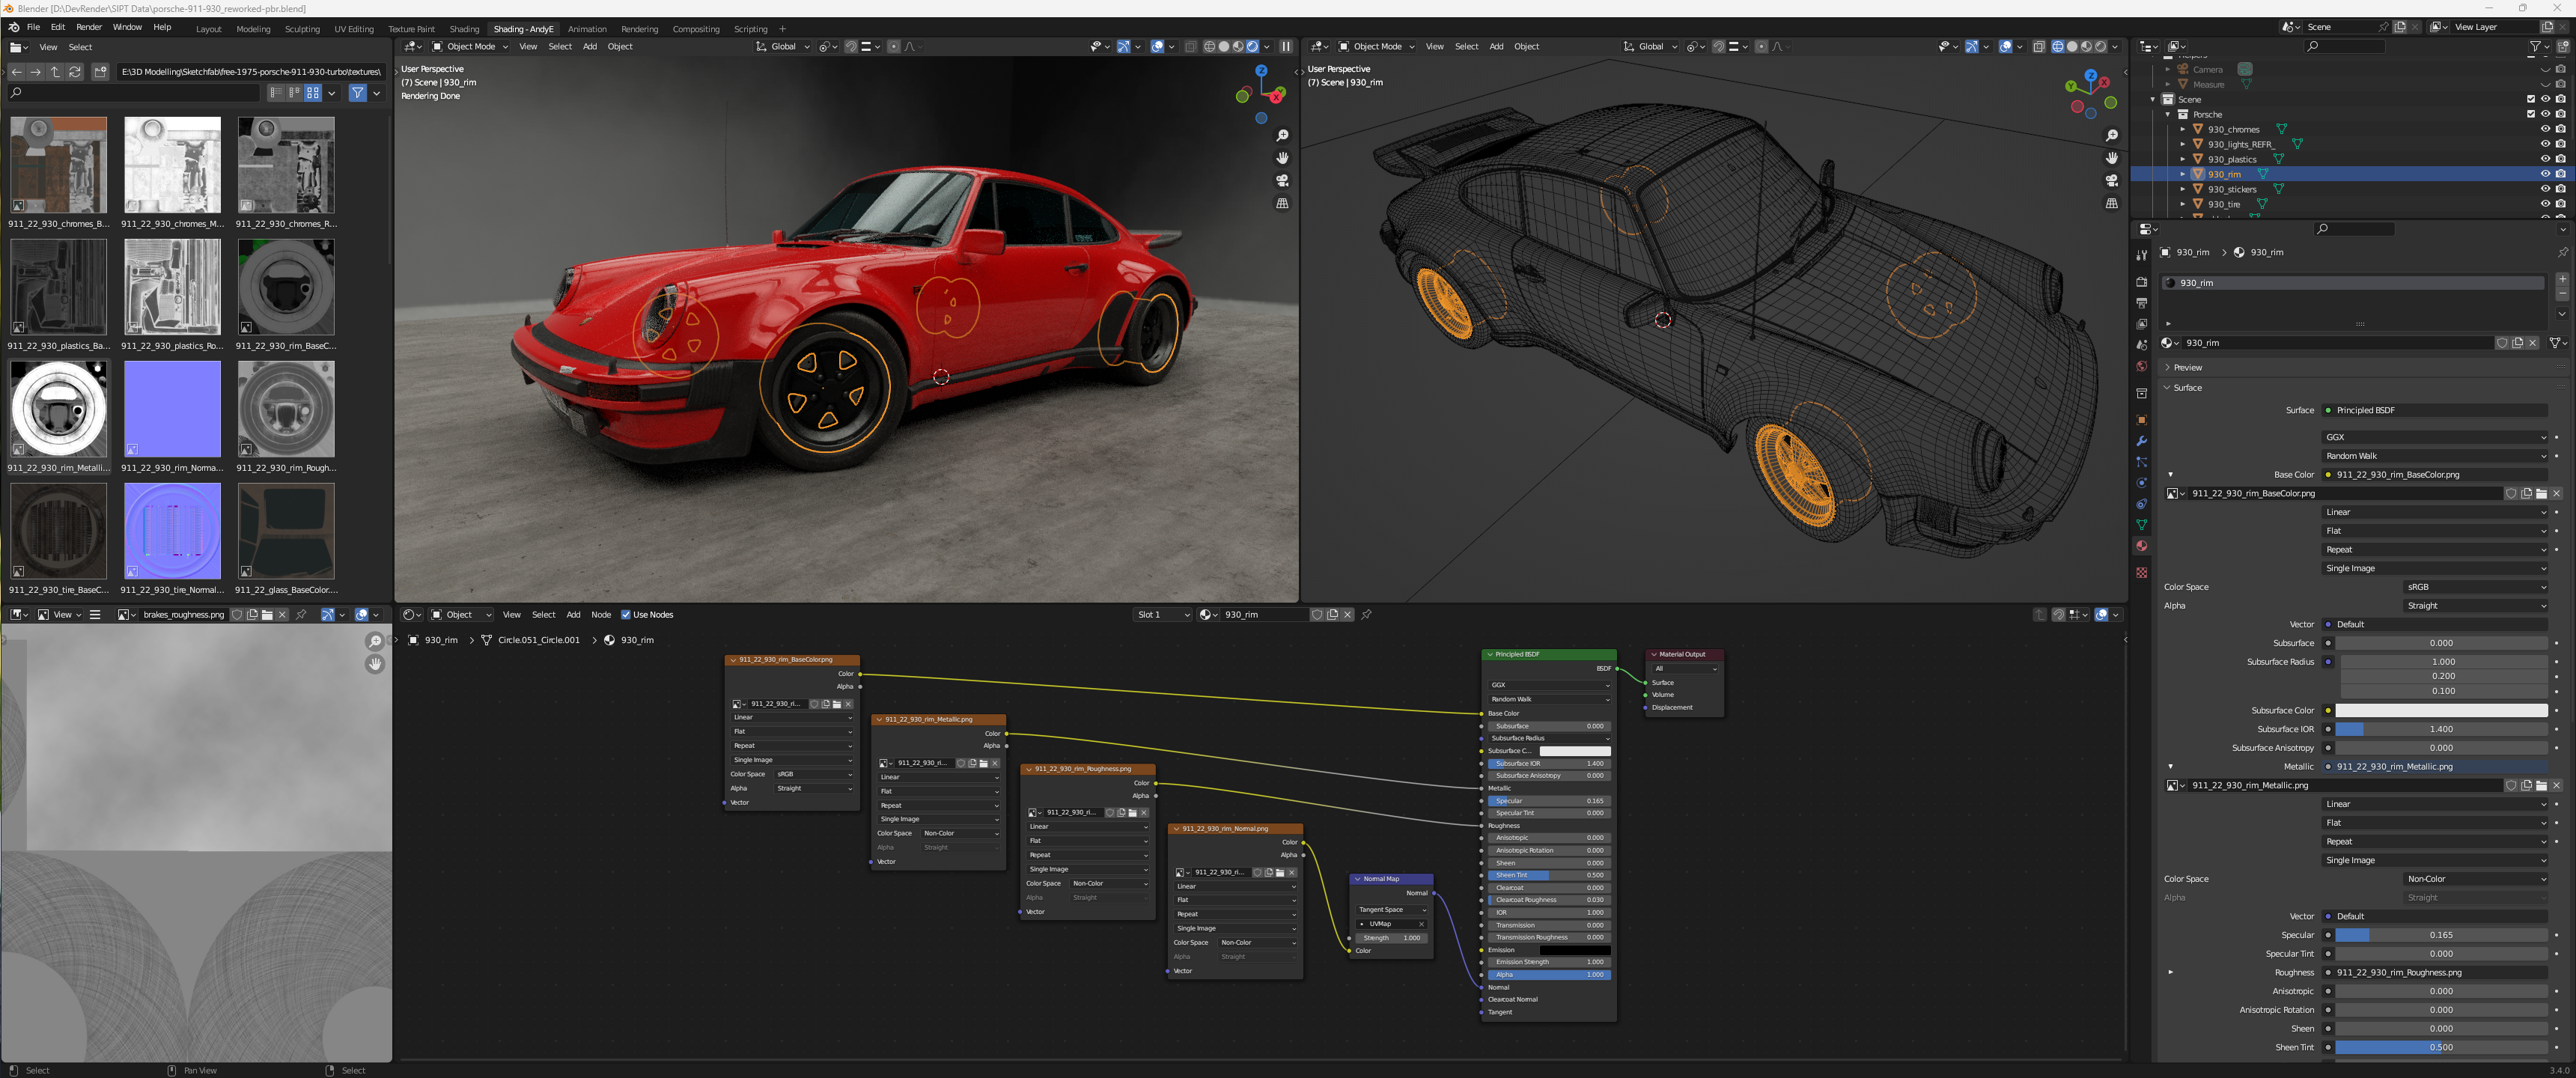2576x1078 pixels.
Task: Create new directory in file browser
Action: [100, 72]
